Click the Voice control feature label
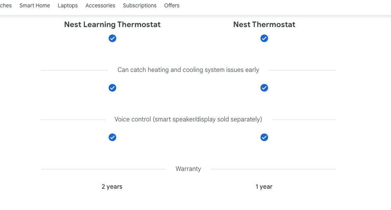The height and width of the screenshot is (210, 391). [188, 119]
